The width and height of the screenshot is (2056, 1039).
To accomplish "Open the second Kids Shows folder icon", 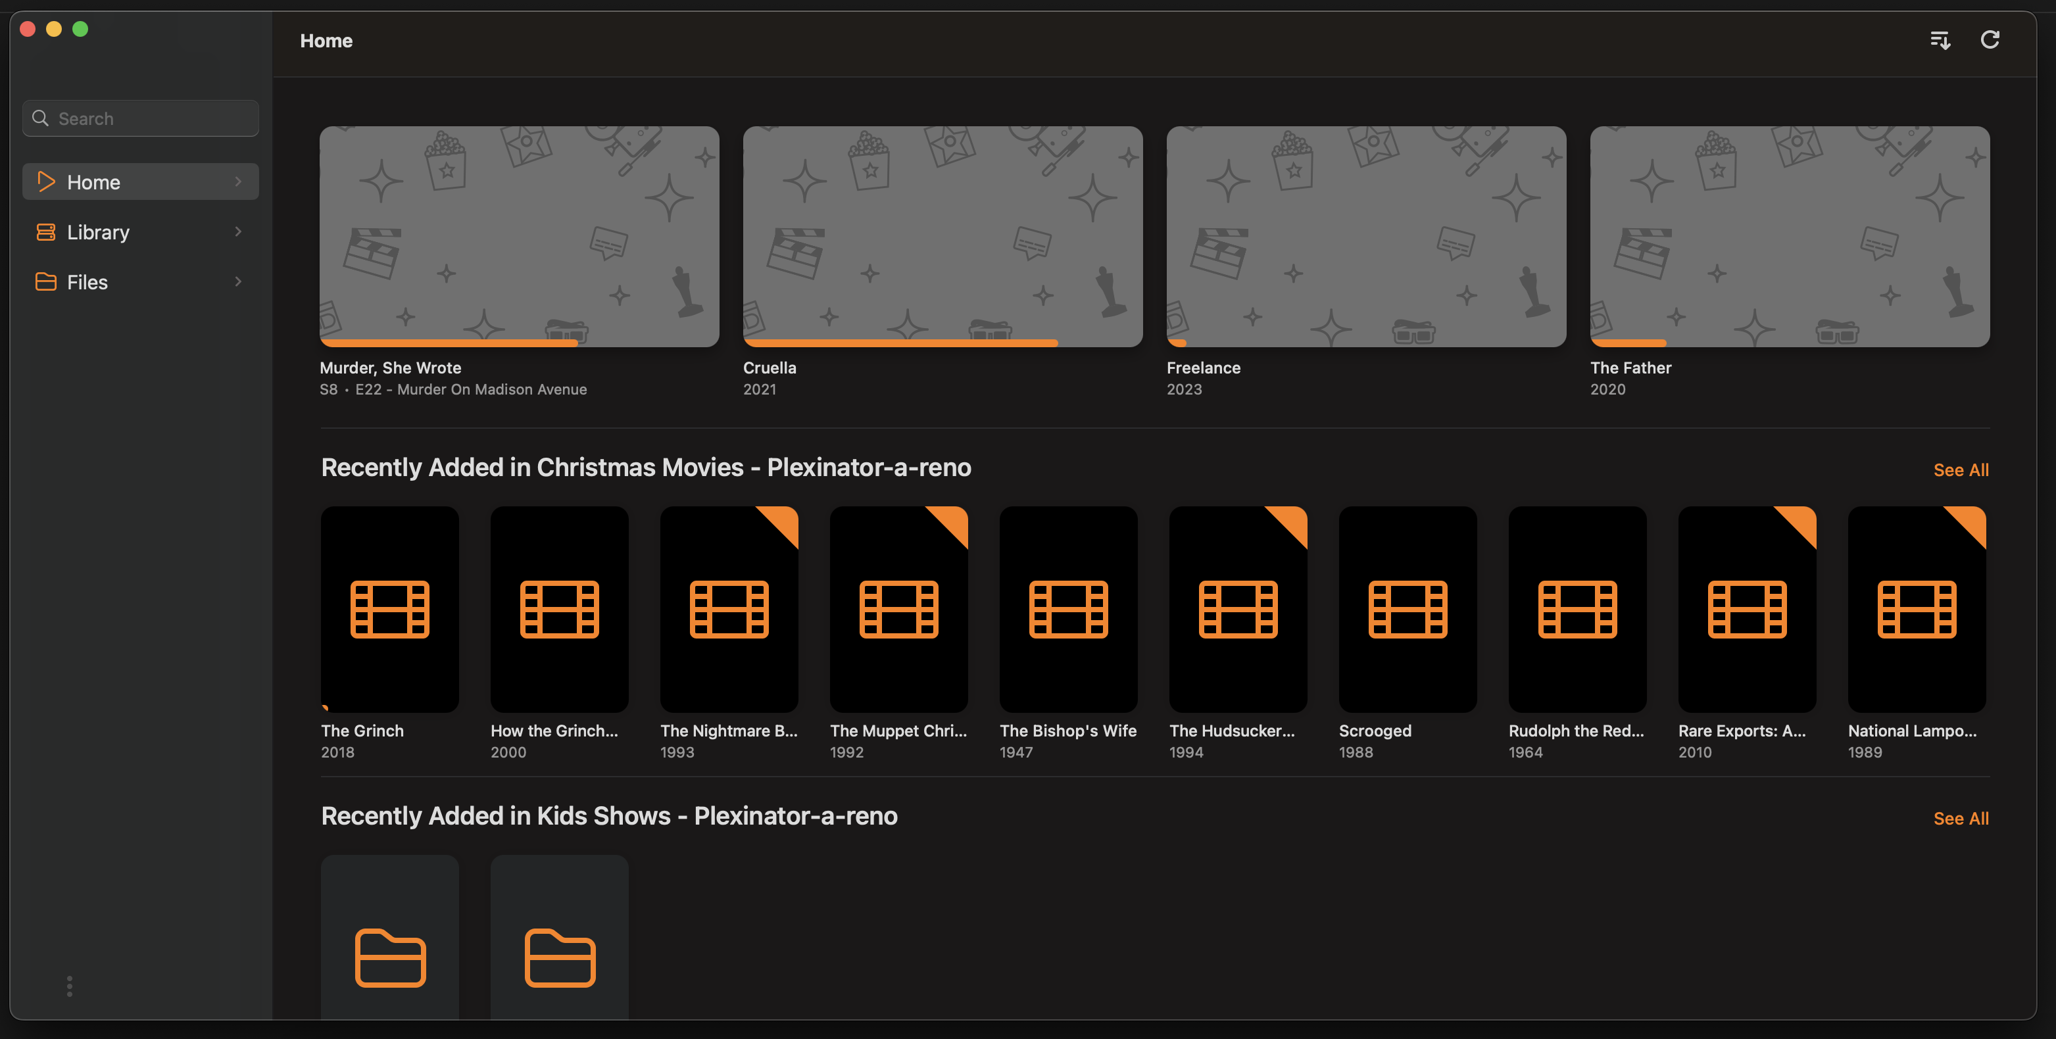I will click(560, 957).
